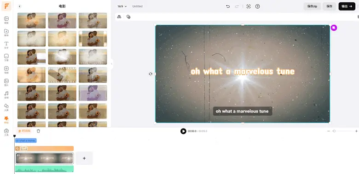
Task: Click the flip mirror icon in toolbar
Action: tap(119, 17)
